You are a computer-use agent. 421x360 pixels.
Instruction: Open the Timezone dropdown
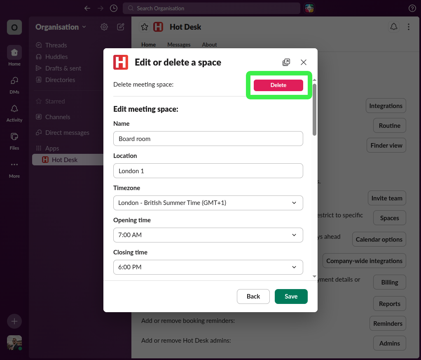(x=208, y=203)
